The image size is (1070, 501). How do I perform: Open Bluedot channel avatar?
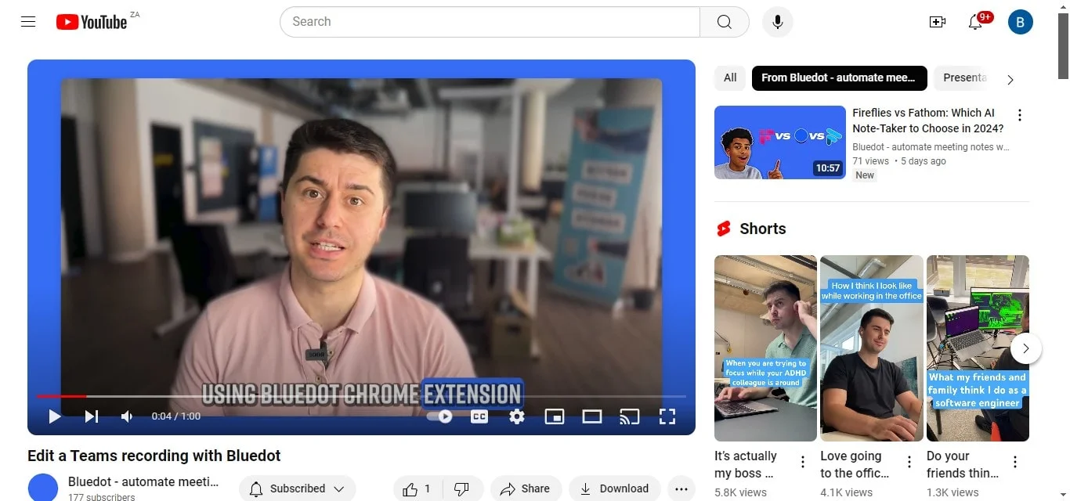(x=43, y=488)
